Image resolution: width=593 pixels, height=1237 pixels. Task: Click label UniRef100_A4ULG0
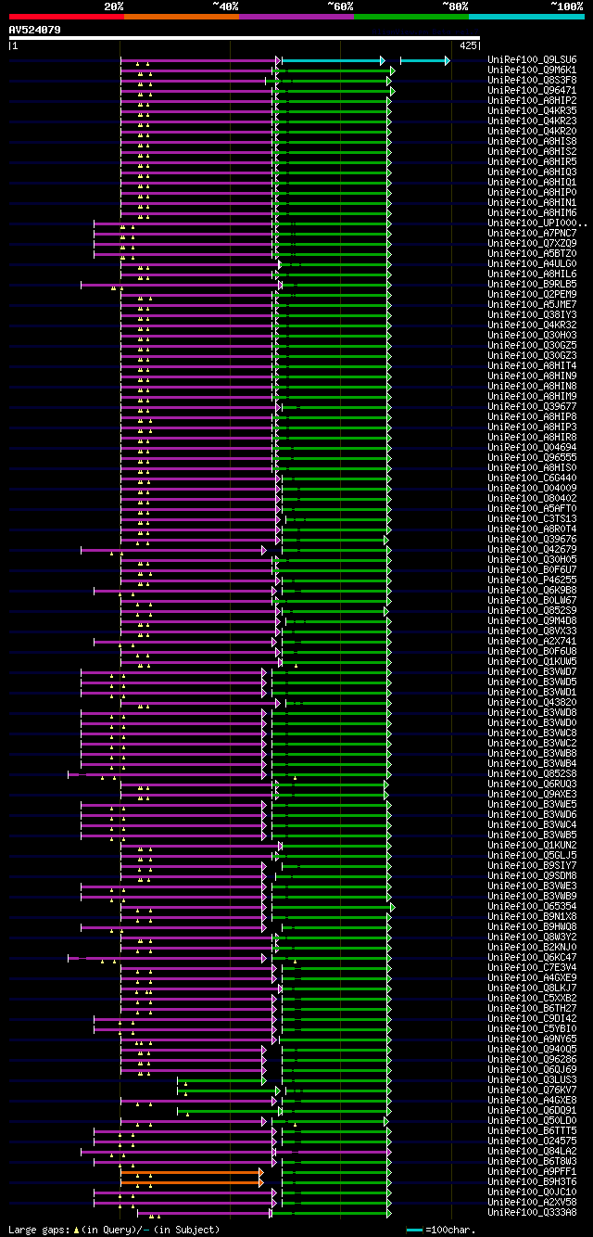click(532, 264)
